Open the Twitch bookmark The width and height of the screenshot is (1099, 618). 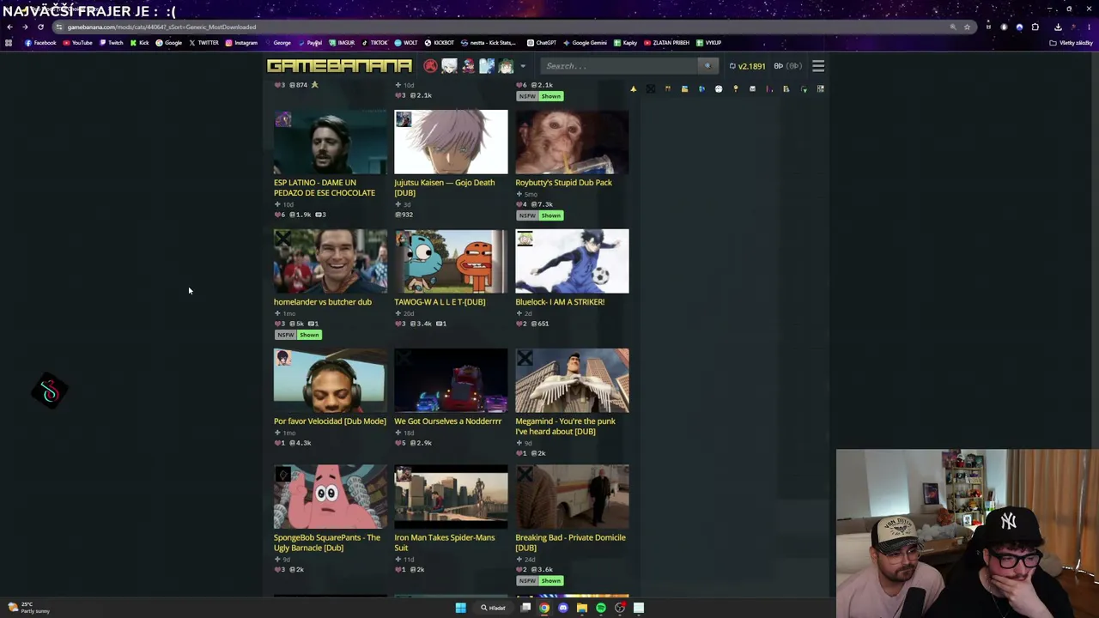[x=112, y=43]
